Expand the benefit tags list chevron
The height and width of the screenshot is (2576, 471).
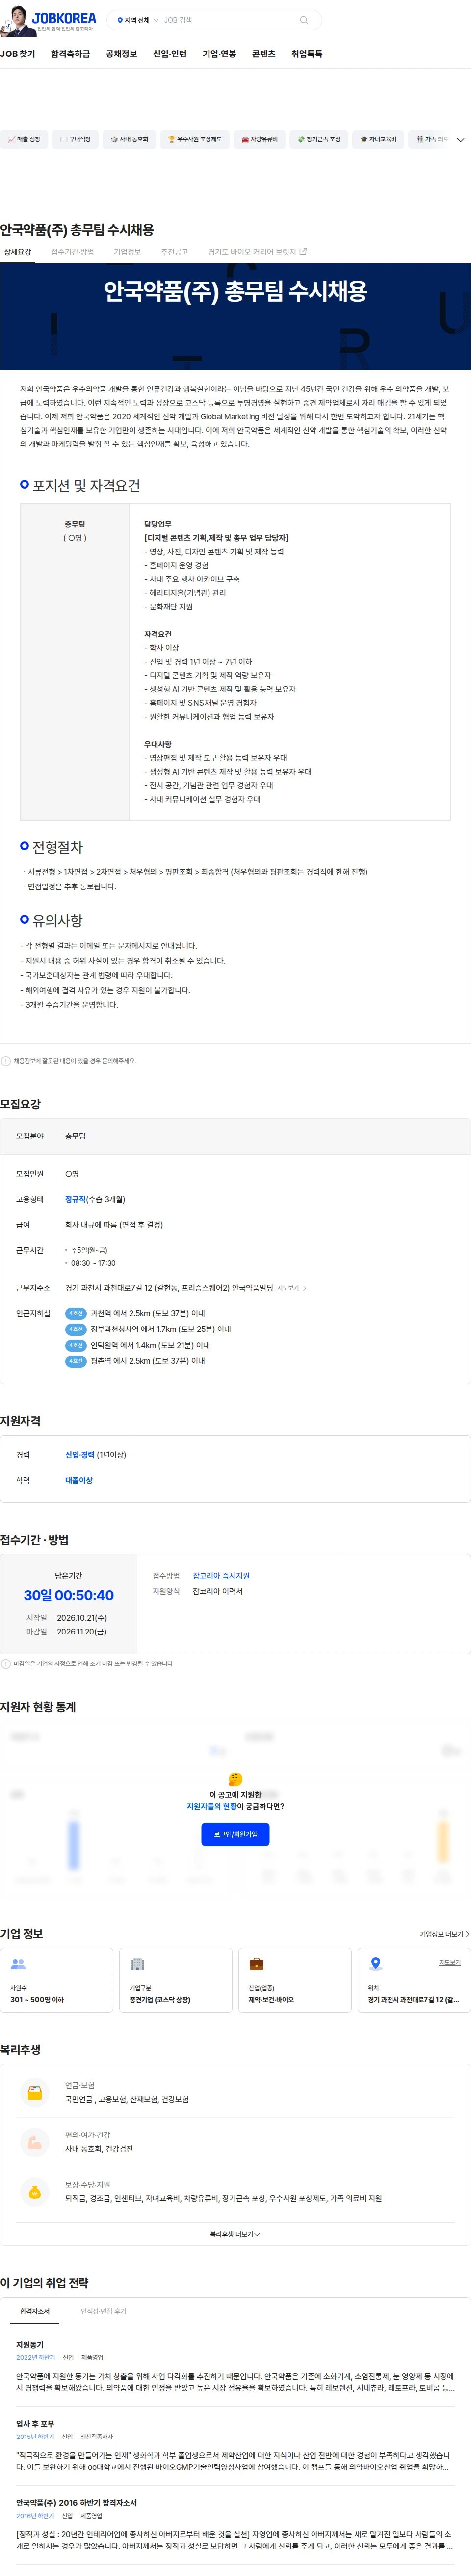pyautogui.click(x=460, y=140)
